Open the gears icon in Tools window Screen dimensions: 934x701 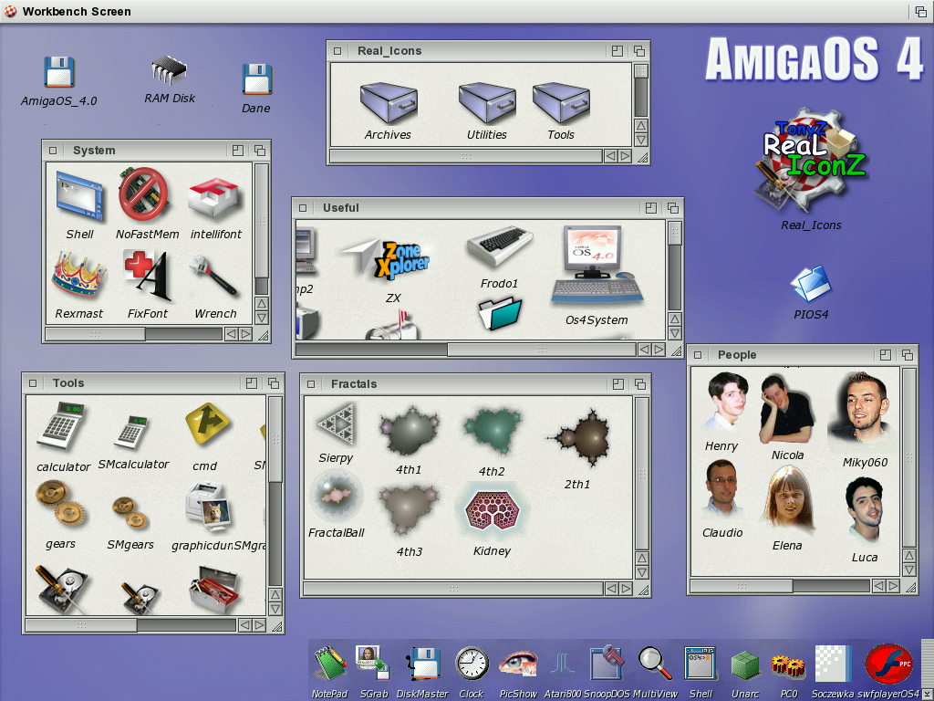[x=60, y=504]
